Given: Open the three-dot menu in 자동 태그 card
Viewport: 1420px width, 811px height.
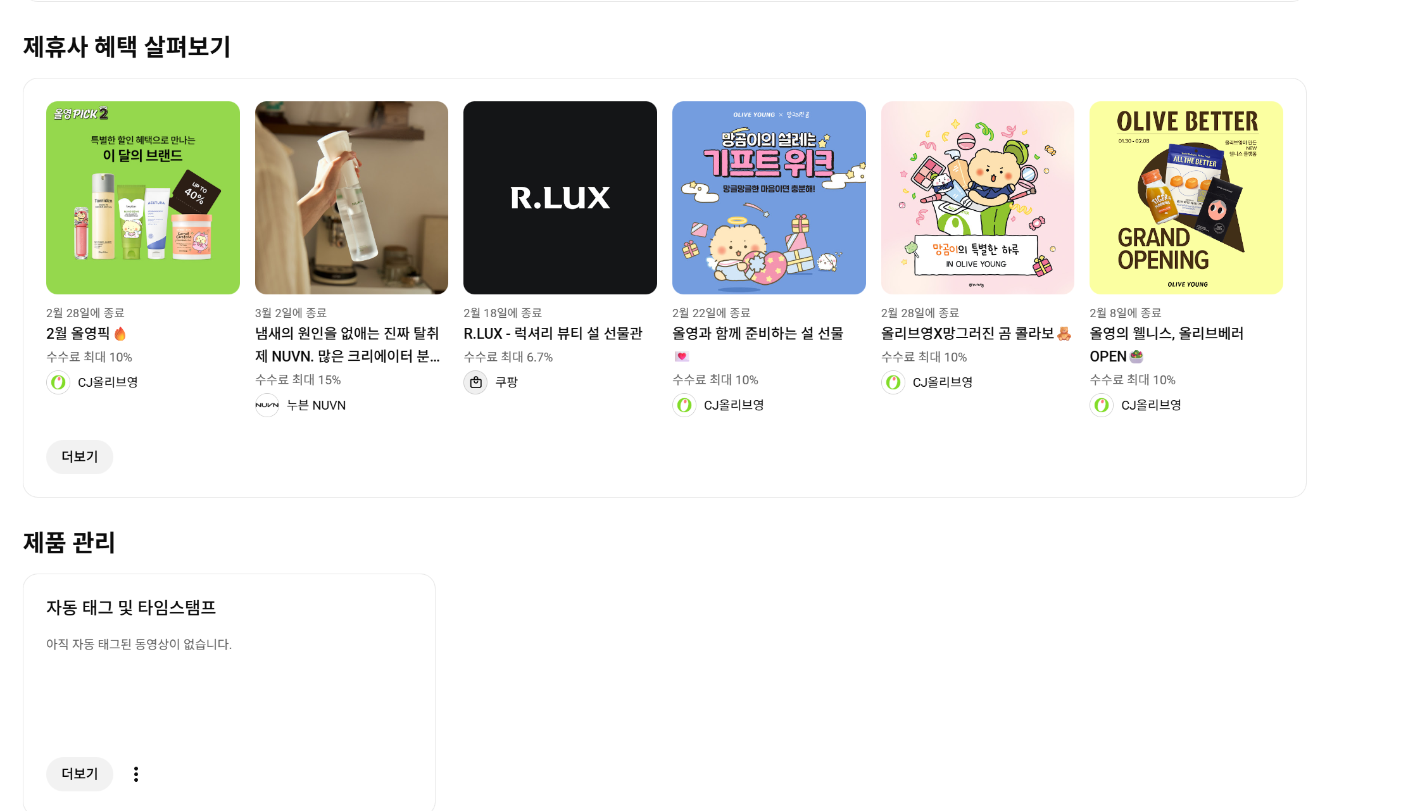Looking at the screenshot, I should coord(136,774).
